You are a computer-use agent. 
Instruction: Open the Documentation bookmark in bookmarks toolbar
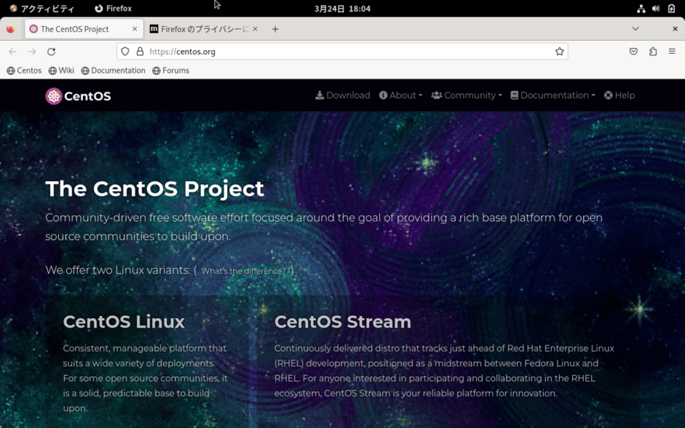tap(113, 70)
